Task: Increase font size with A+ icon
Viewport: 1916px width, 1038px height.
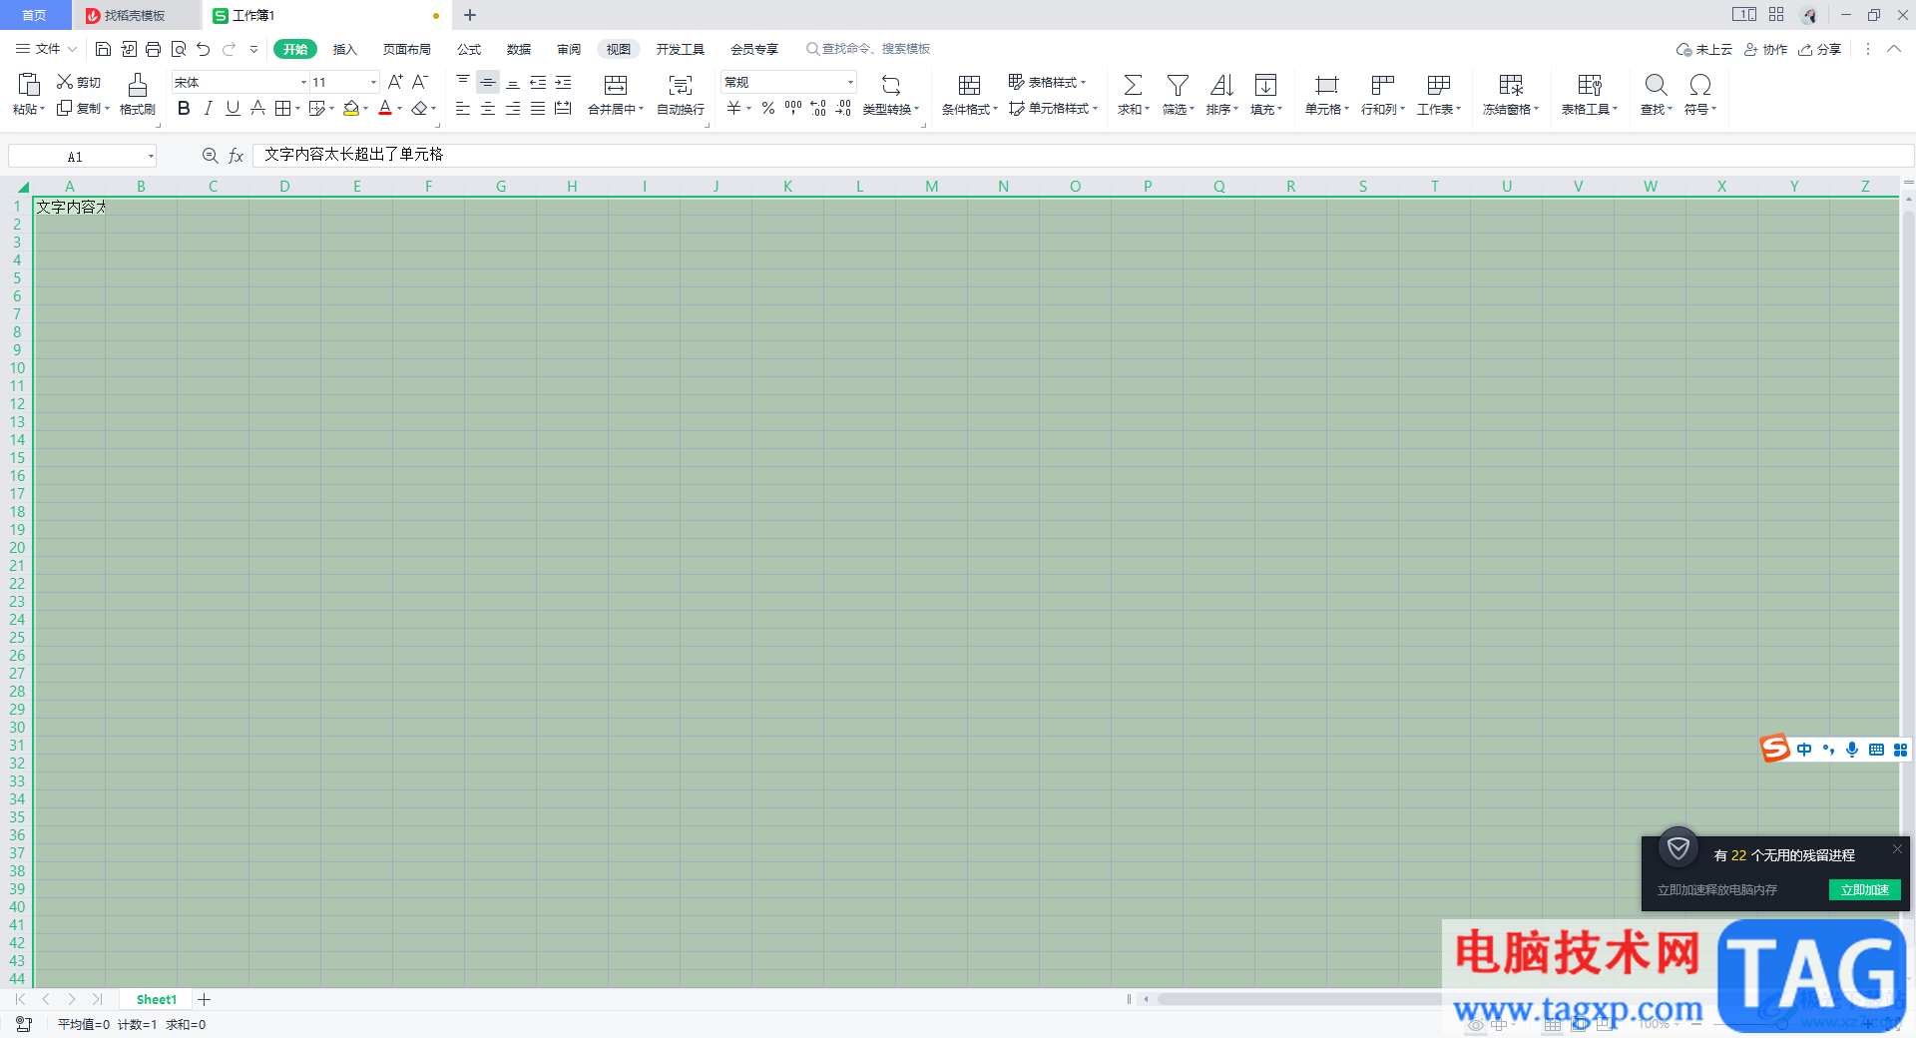Action: [396, 82]
